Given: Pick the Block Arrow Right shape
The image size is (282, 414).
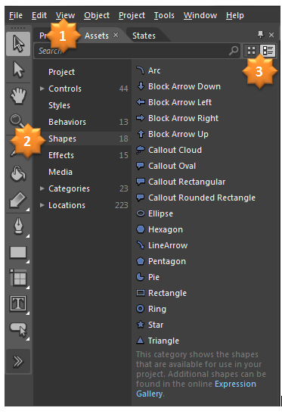Looking at the screenshot, I should tap(177, 118).
